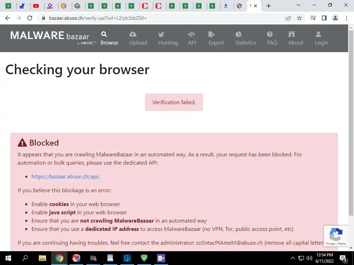Open the Windows Start menu
This screenshot has height=265, width=354.
pyautogui.click(x=8, y=258)
